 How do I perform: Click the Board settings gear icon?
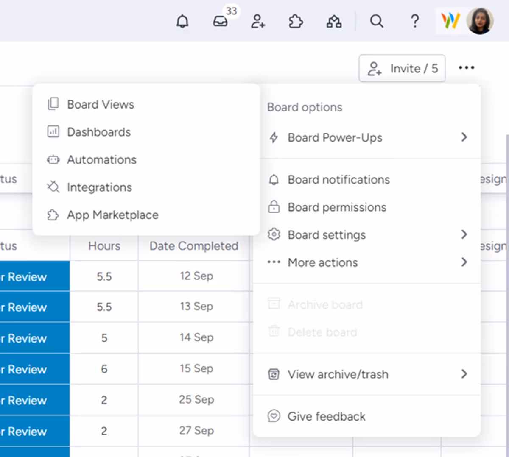(274, 234)
